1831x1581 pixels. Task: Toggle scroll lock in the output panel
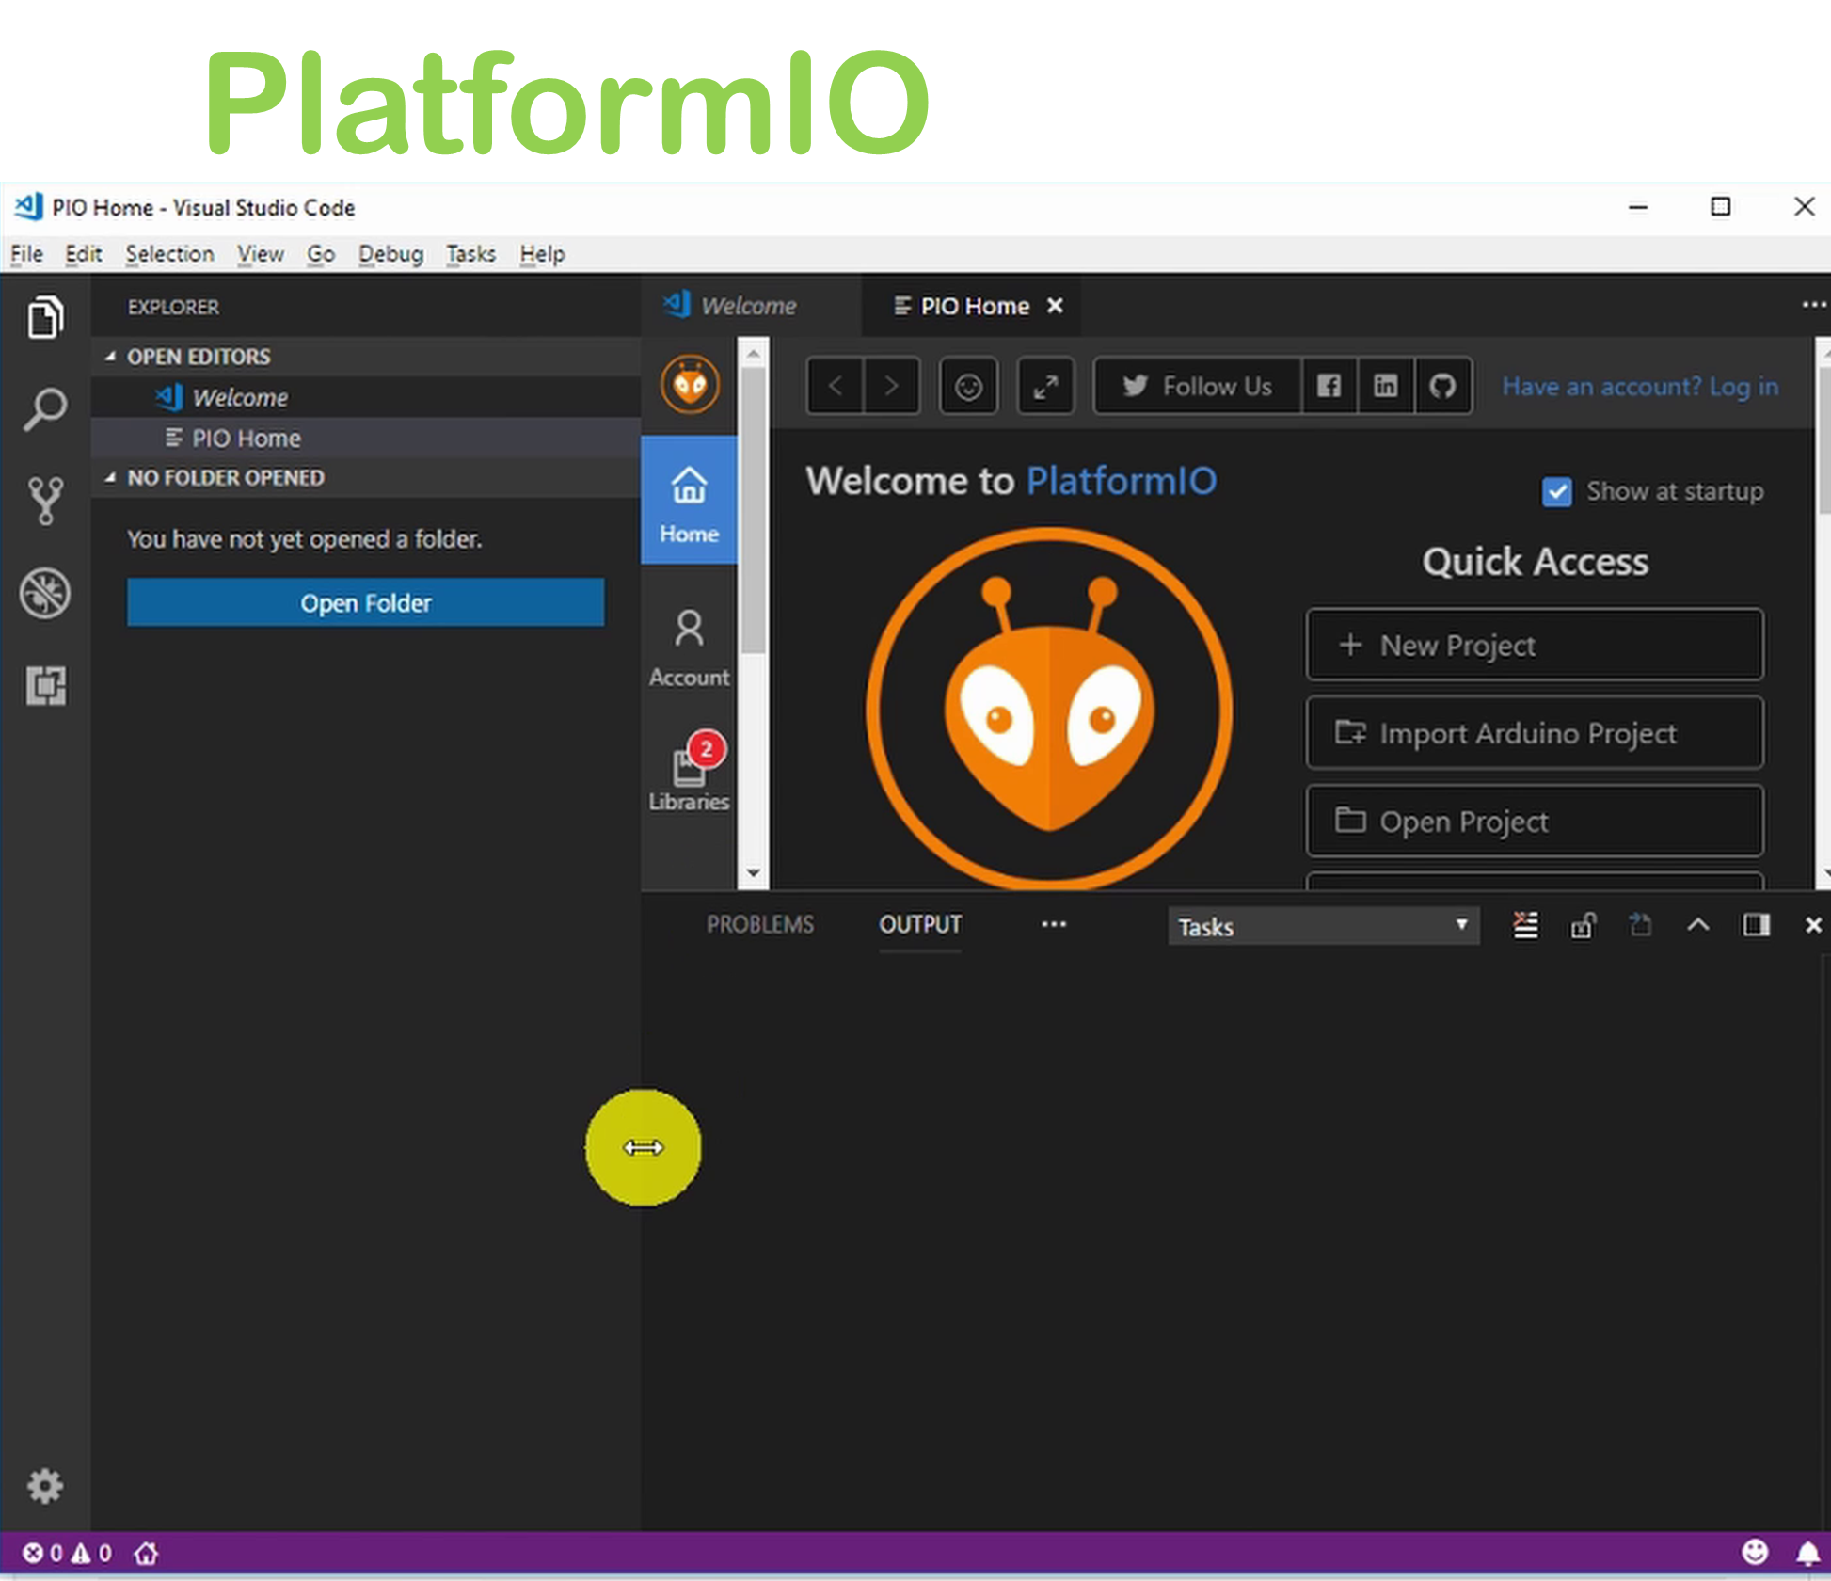pos(1584,925)
